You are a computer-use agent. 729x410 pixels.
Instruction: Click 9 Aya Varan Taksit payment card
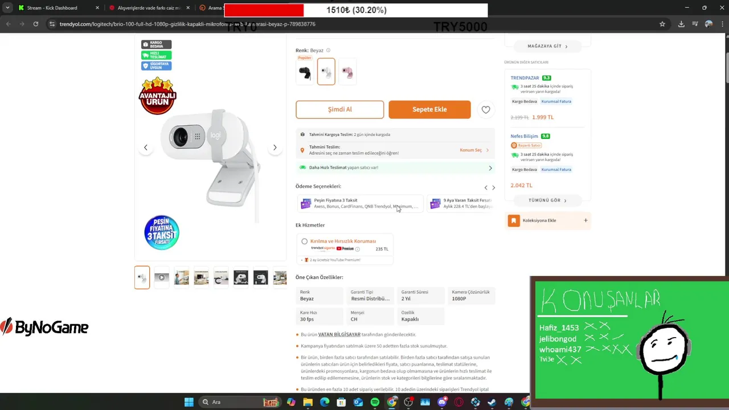tap(460, 203)
